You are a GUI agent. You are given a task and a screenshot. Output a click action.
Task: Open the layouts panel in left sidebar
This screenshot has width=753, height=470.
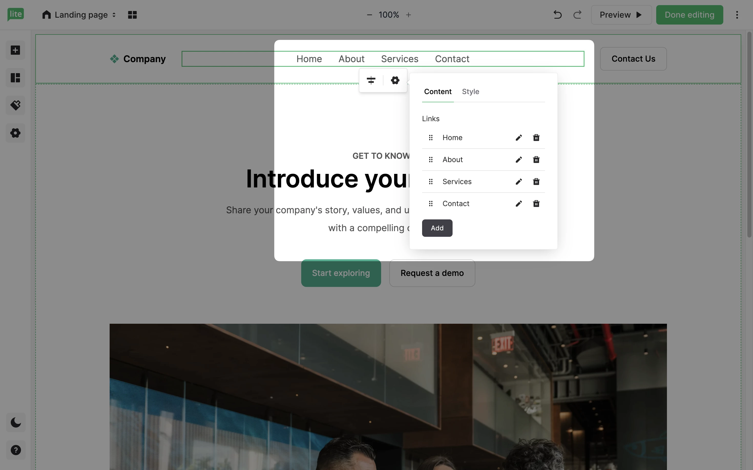(15, 78)
